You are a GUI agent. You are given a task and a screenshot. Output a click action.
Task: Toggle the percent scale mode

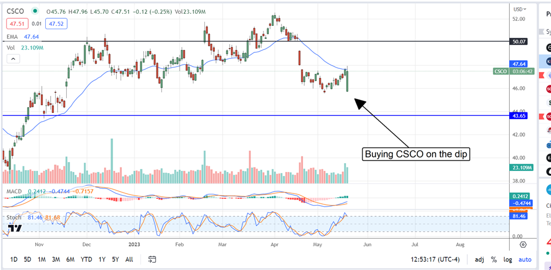click(494, 259)
